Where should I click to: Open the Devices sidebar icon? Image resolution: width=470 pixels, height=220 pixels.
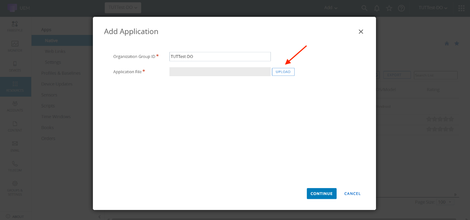tap(15, 67)
